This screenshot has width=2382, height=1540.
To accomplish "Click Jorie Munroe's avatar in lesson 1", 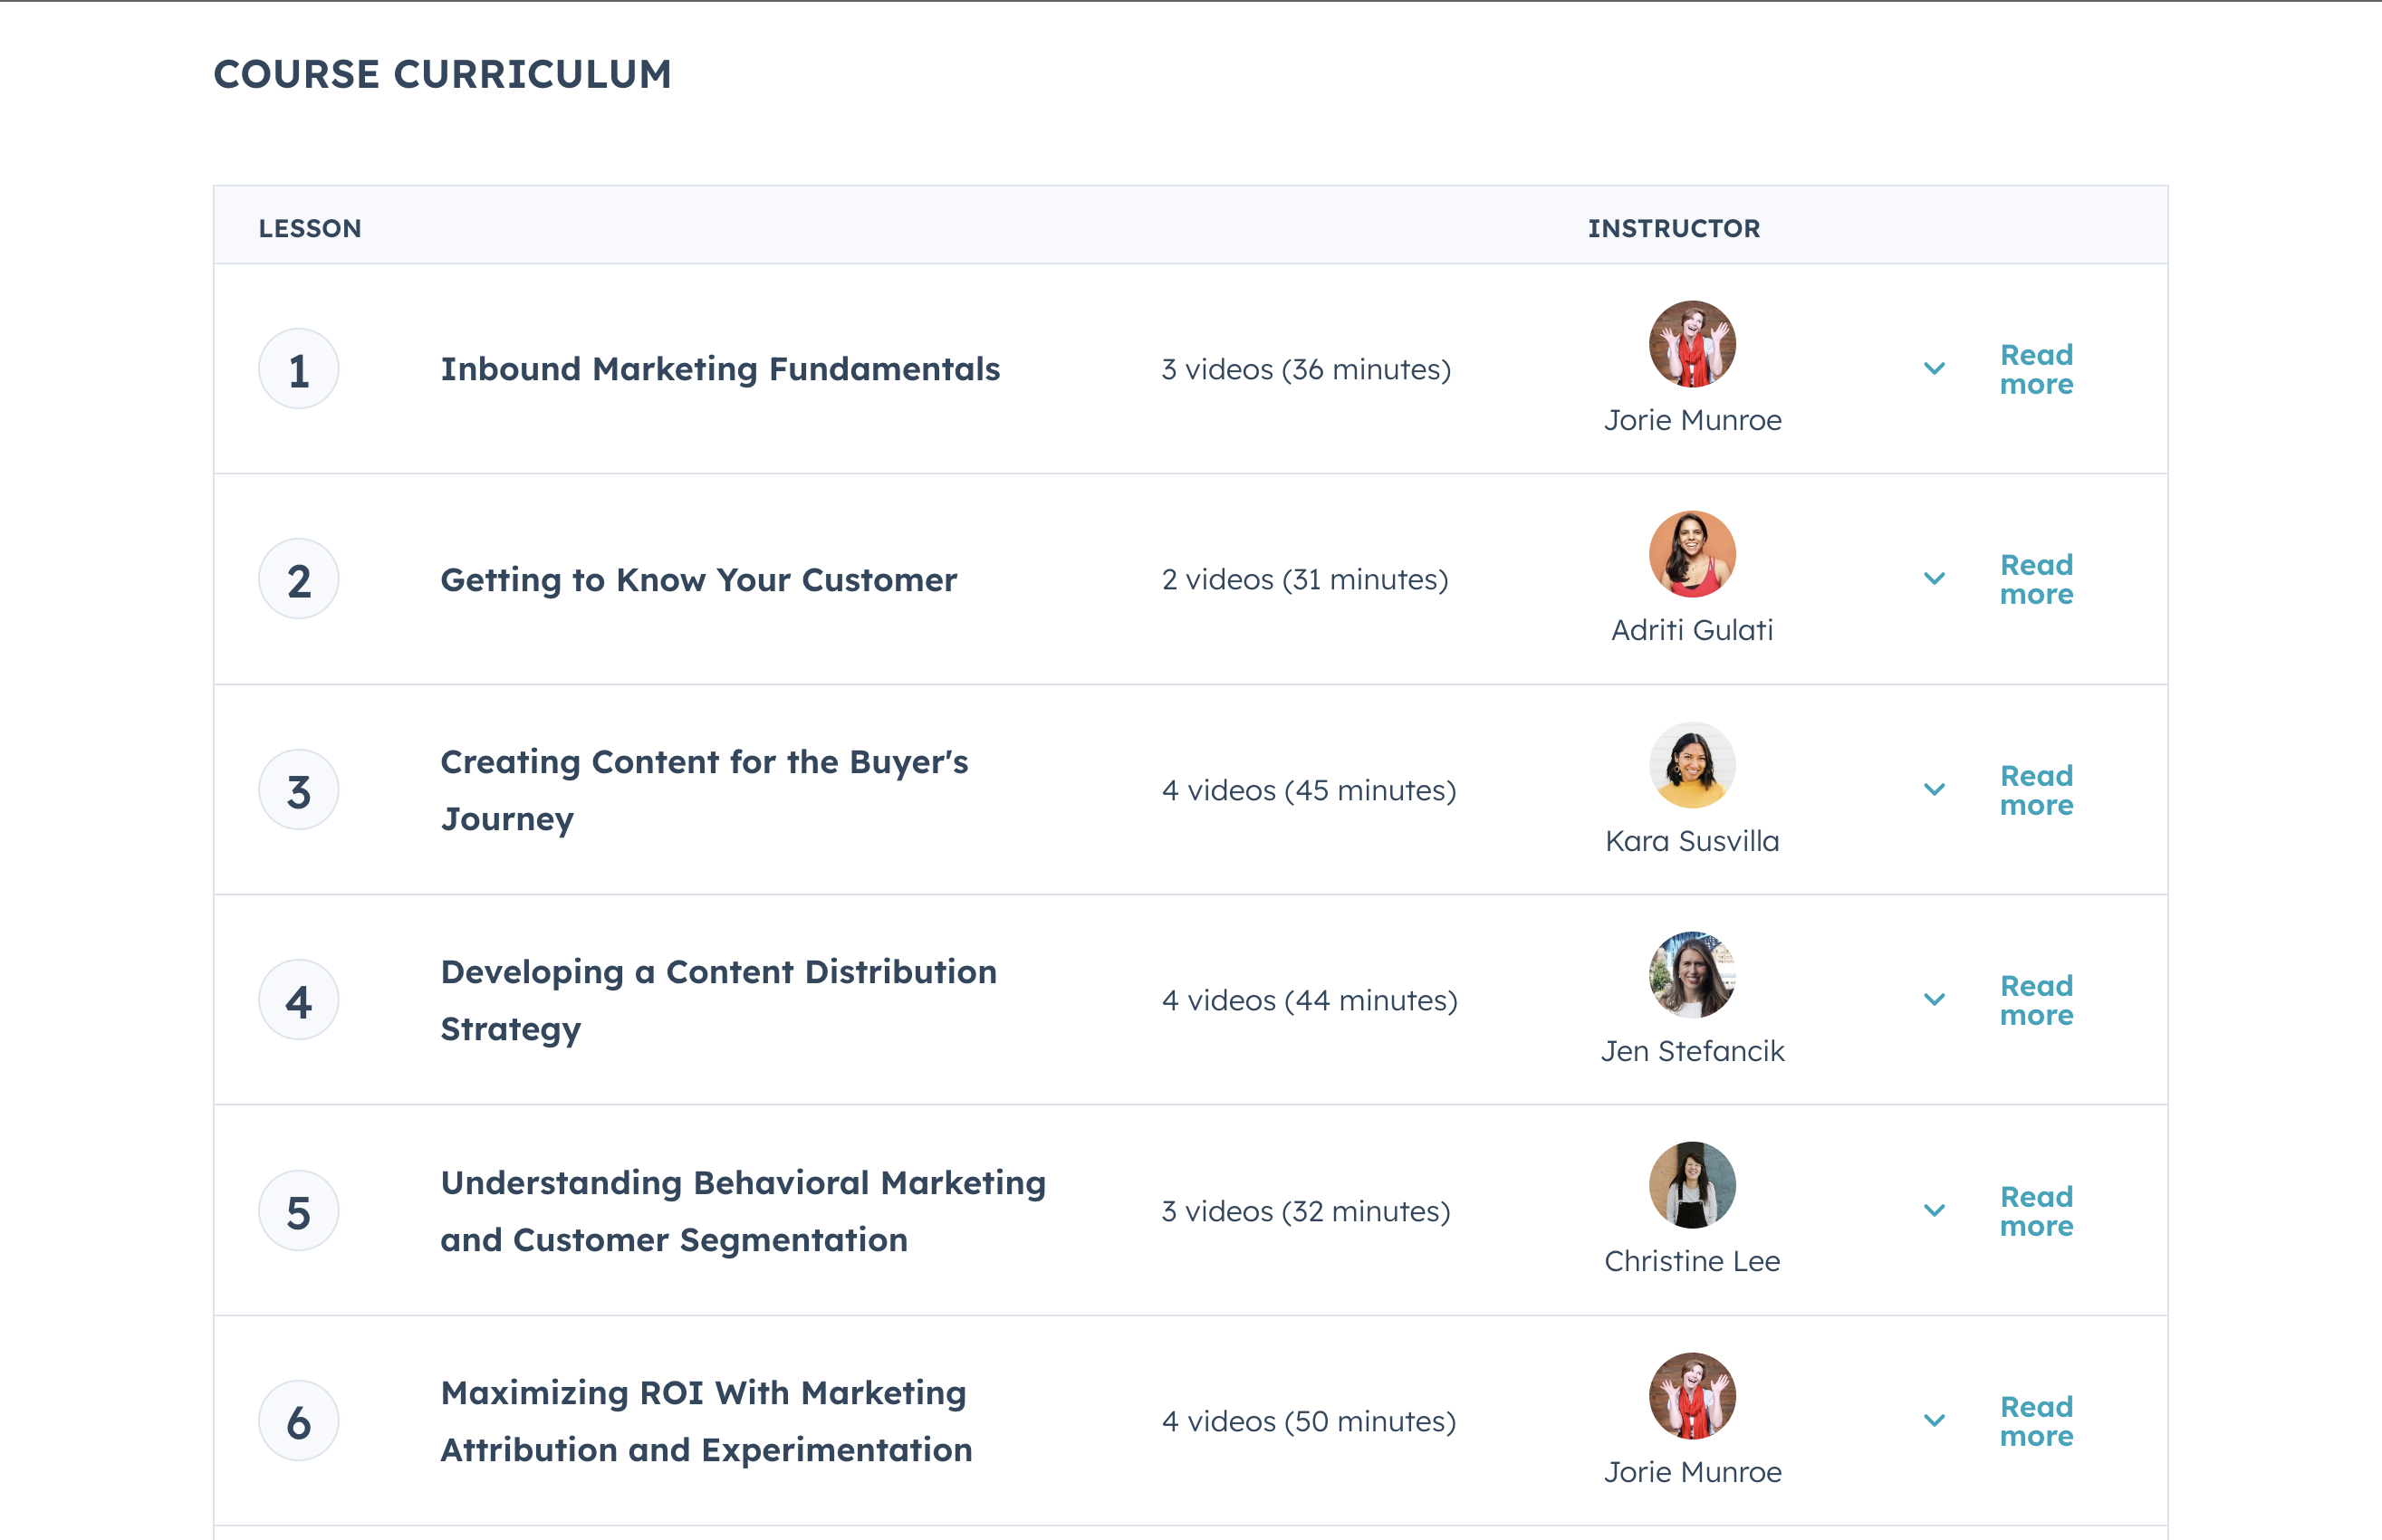I will point(1692,344).
